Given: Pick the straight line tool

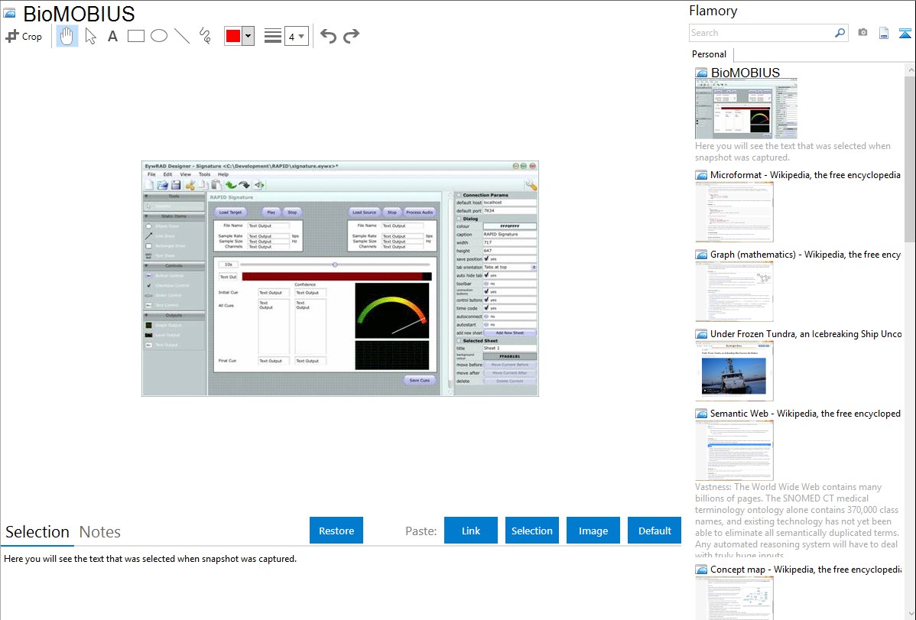Looking at the screenshot, I should point(182,36).
